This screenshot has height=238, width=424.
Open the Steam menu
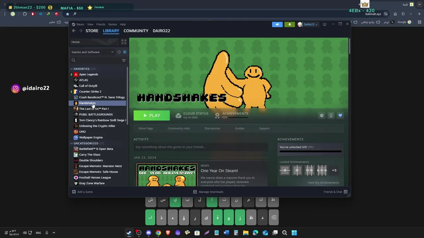pyautogui.click(x=80, y=24)
